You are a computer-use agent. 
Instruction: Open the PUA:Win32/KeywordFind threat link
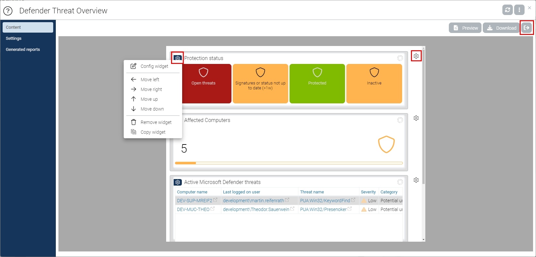[x=325, y=201]
